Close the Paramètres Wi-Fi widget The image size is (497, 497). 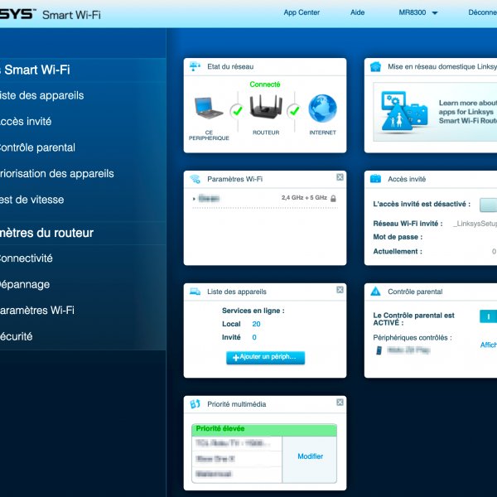pos(340,177)
